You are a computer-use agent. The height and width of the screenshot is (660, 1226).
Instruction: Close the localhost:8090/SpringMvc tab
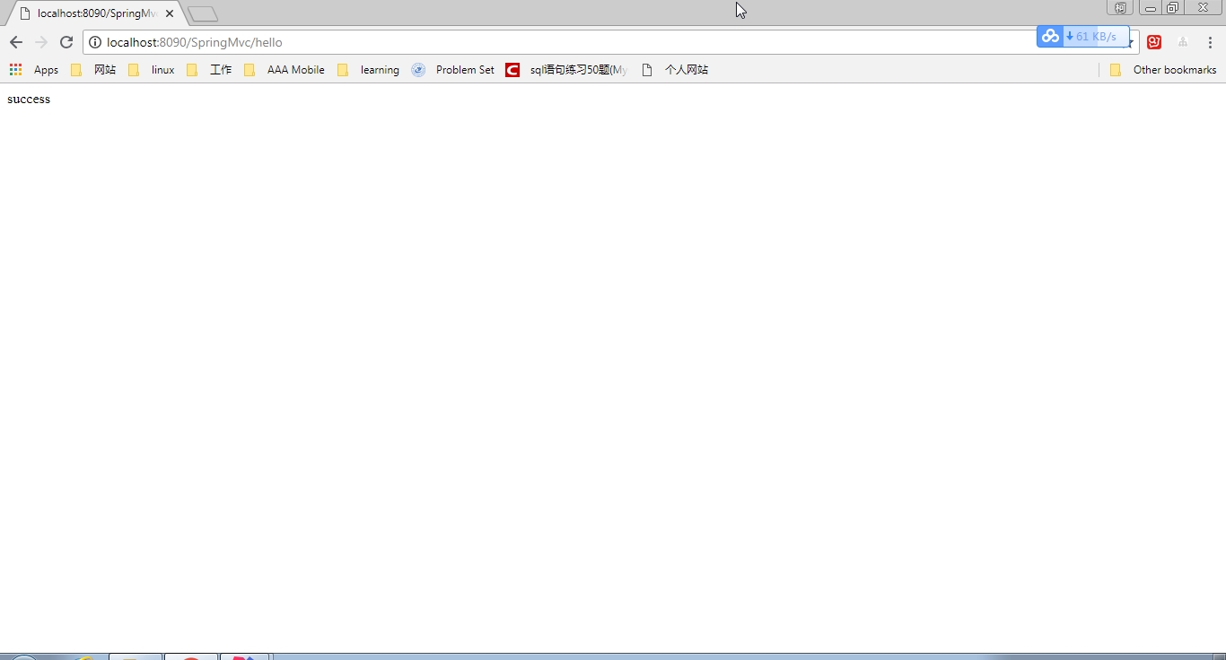(x=170, y=13)
